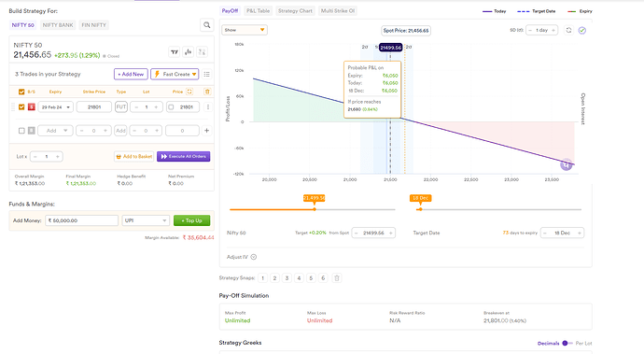
Task: Decrease the Lot x multiplier
Action: point(35,157)
